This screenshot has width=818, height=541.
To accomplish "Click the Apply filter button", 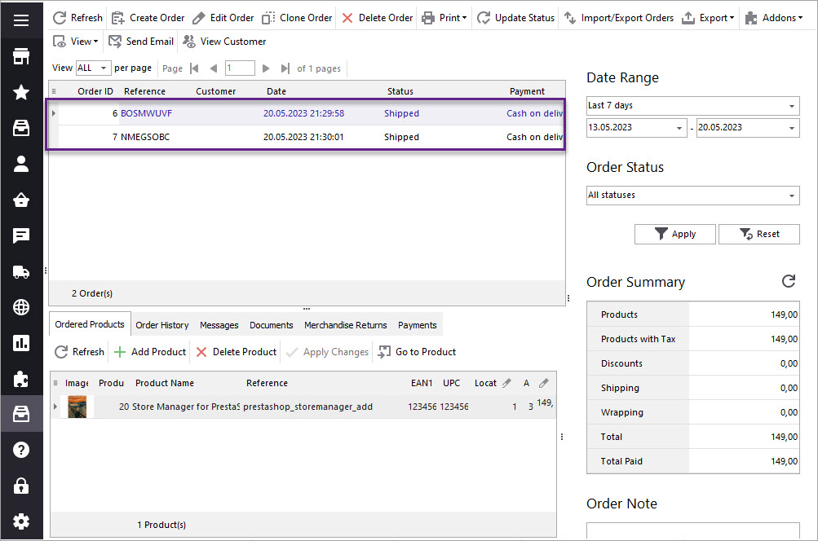I will click(x=674, y=234).
